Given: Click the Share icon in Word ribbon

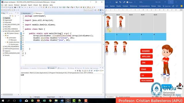Looking at the screenshot, I should pyautogui.click(x=173, y=6).
